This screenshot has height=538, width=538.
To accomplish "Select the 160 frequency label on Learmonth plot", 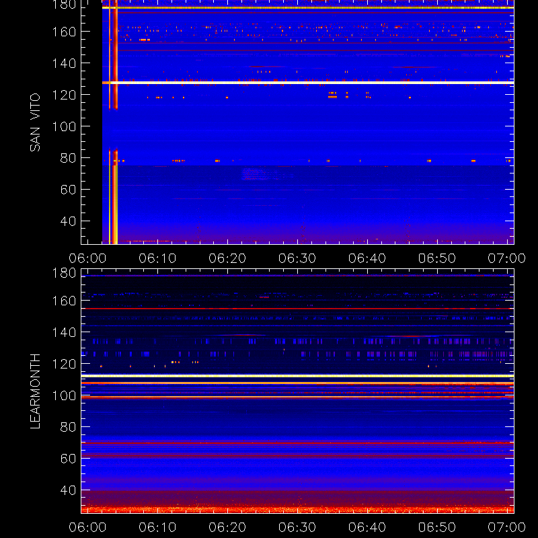I will click(64, 301).
